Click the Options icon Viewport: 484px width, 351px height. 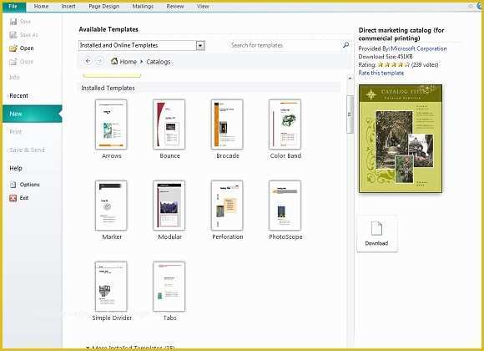(x=13, y=185)
